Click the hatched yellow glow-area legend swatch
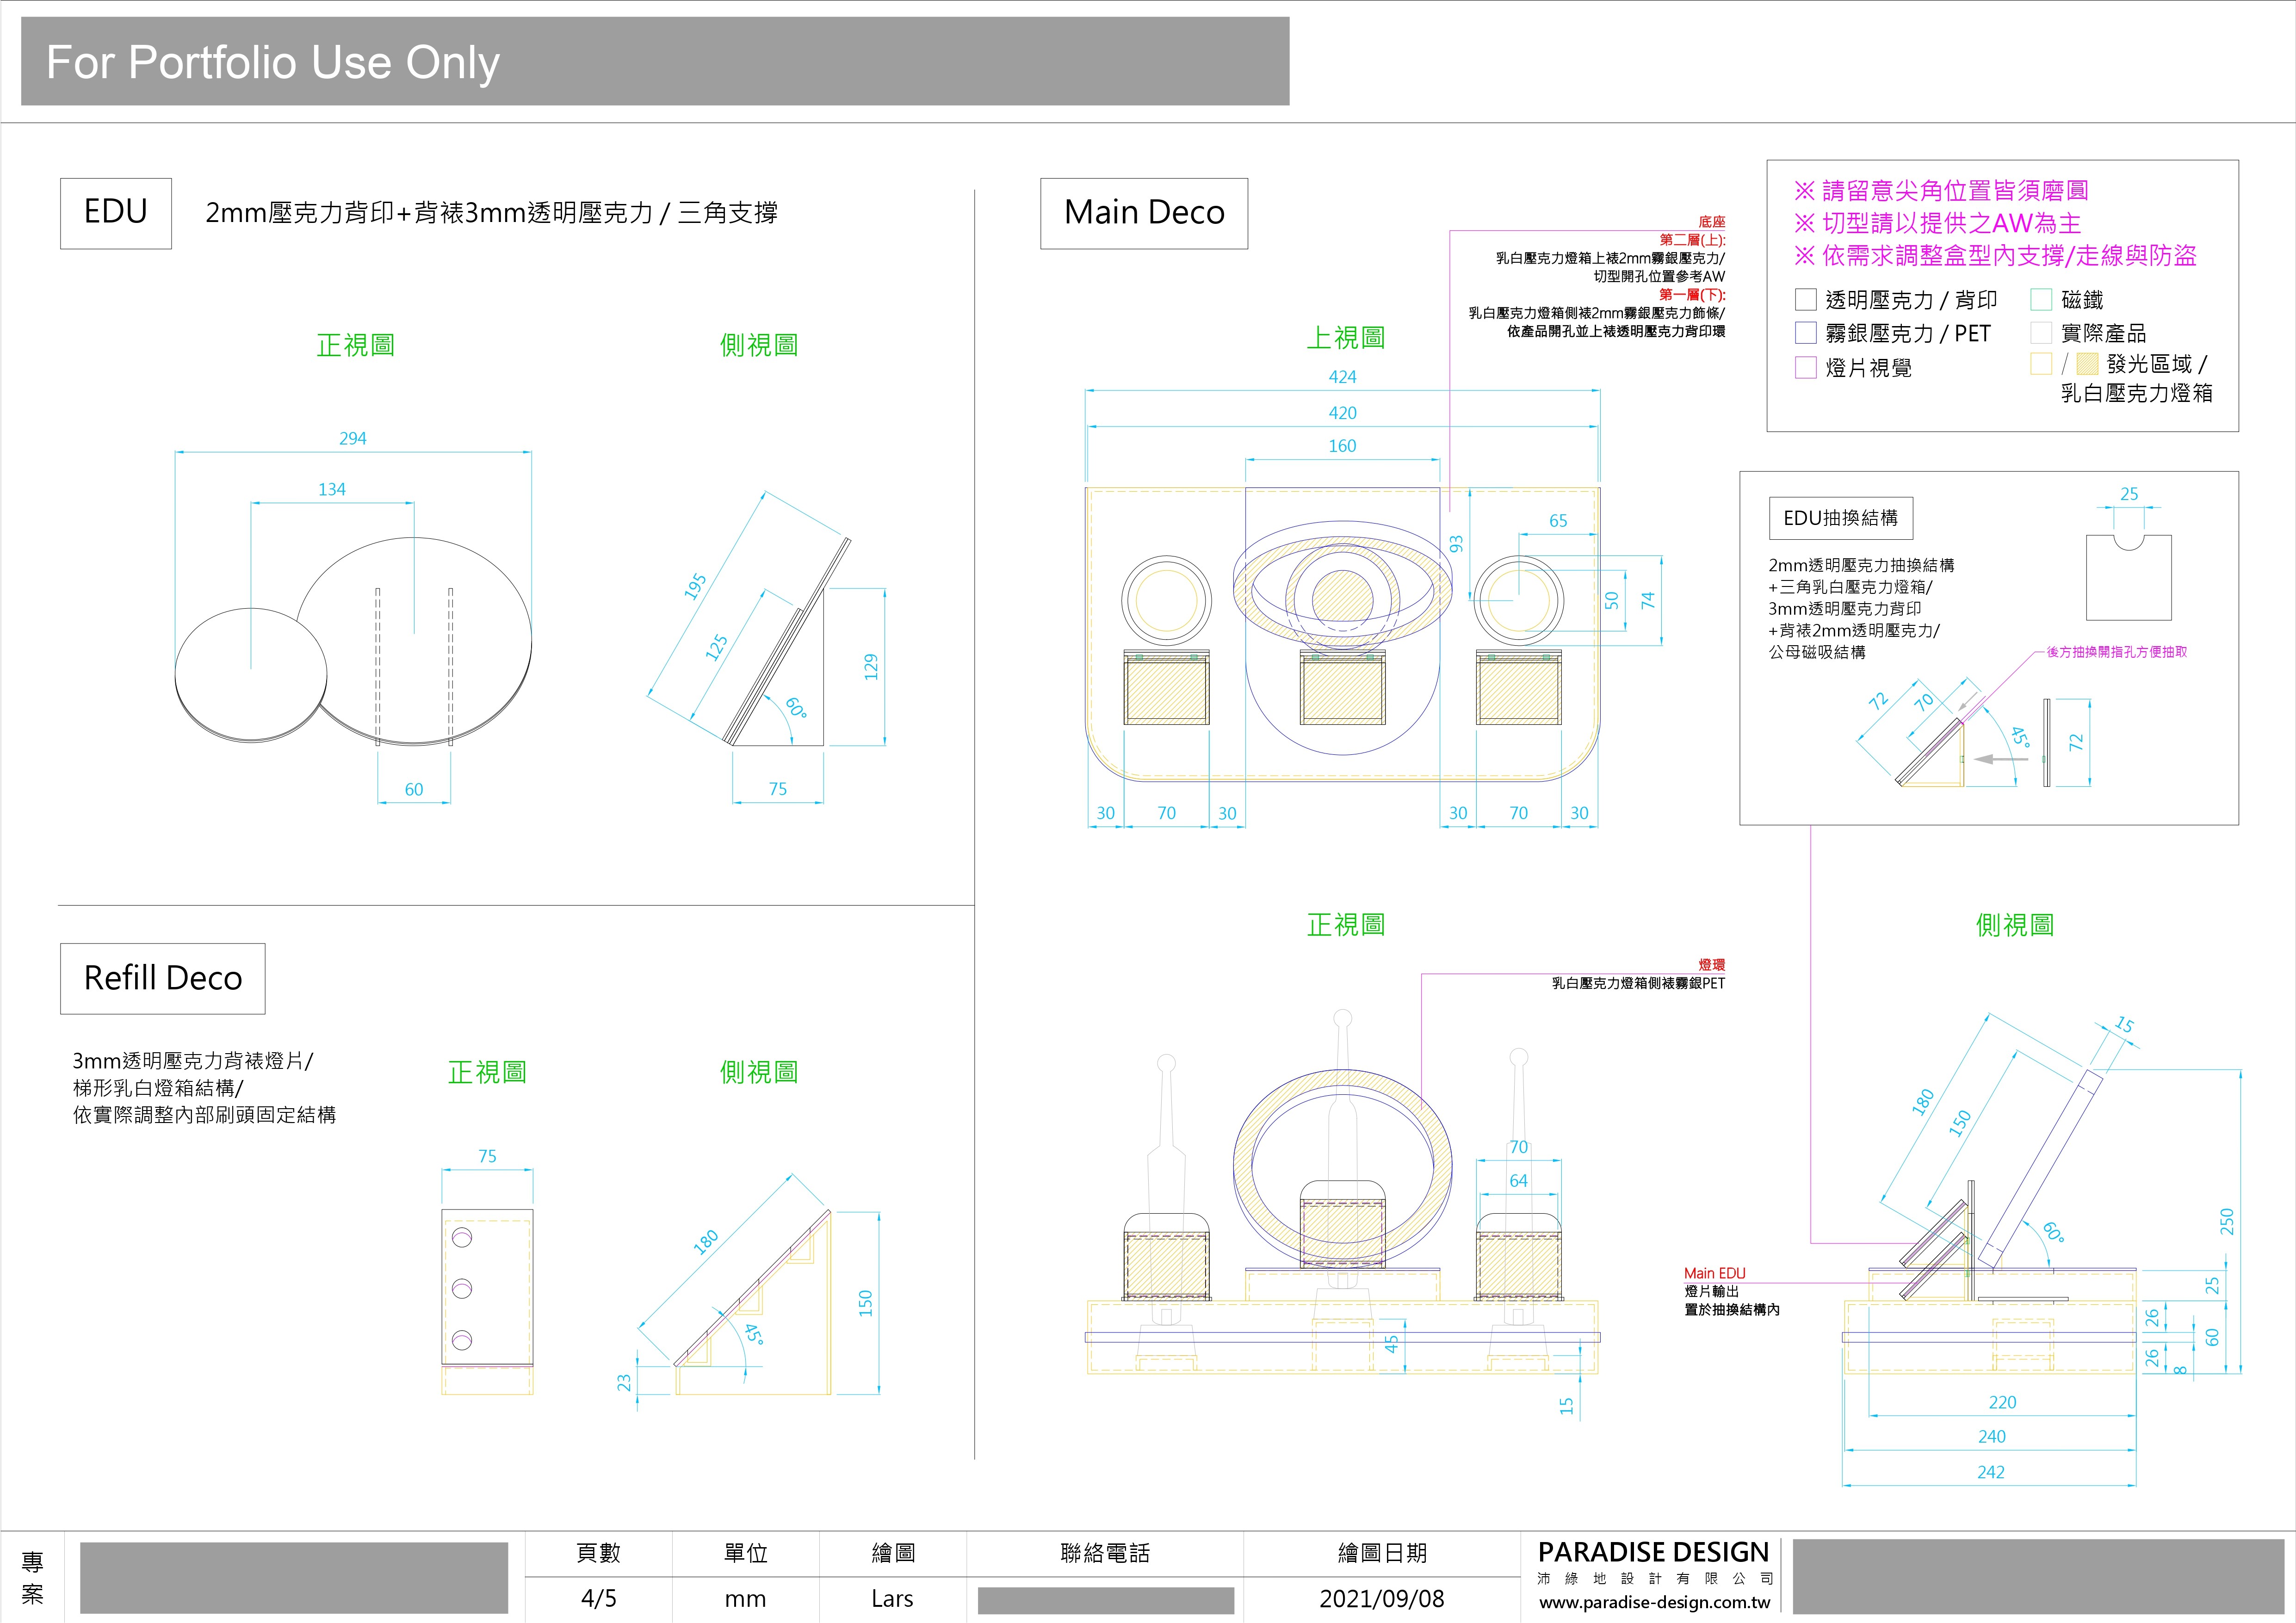2296x1623 pixels. [x=2087, y=364]
